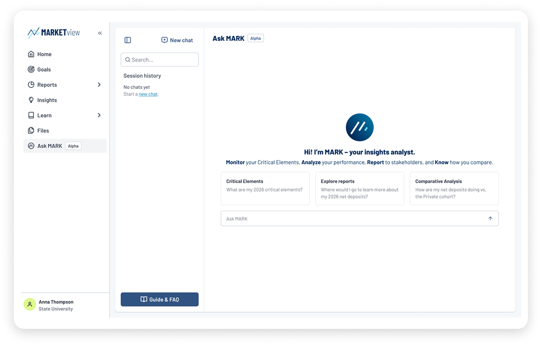The width and height of the screenshot is (542, 346).
Task: Click the Home house icon
Action: pyautogui.click(x=31, y=54)
